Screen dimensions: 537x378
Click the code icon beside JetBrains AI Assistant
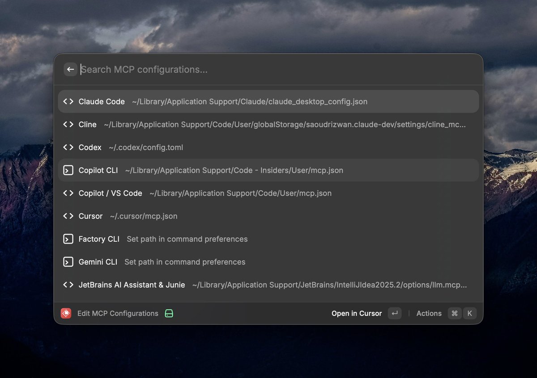click(68, 285)
